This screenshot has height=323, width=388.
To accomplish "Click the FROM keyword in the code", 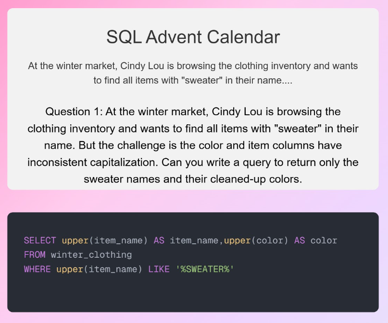I will [35, 255].
